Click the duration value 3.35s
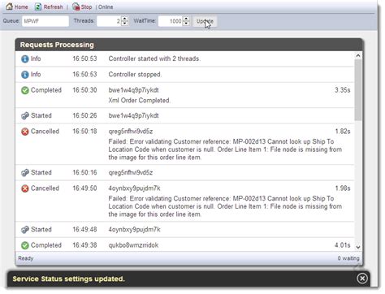This screenshot has height=294, width=385. point(343,90)
